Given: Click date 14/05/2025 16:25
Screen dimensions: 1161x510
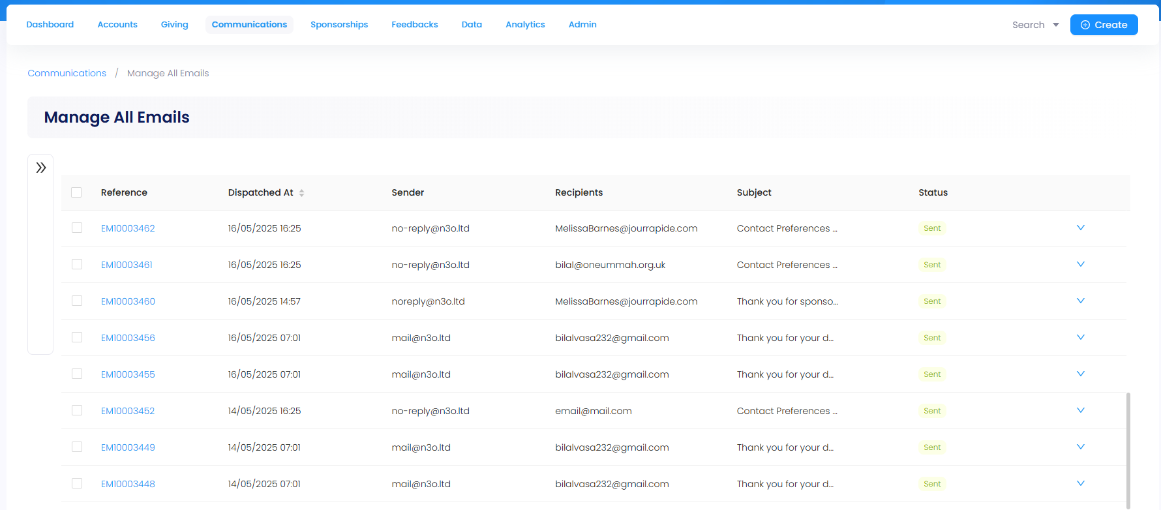Looking at the screenshot, I should click(x=264, y=411).
